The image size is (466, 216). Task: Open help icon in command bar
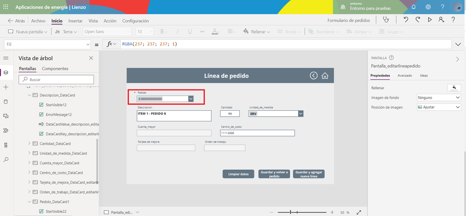[453, 20]
